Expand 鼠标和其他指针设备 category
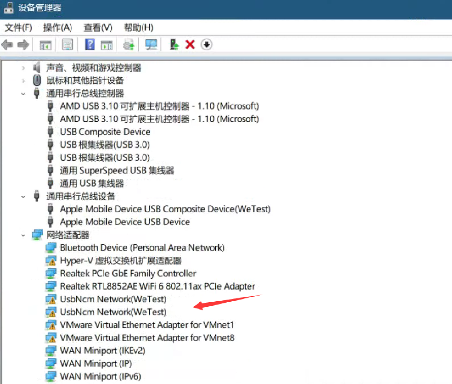Screen dimensions: 452x384 24,81
